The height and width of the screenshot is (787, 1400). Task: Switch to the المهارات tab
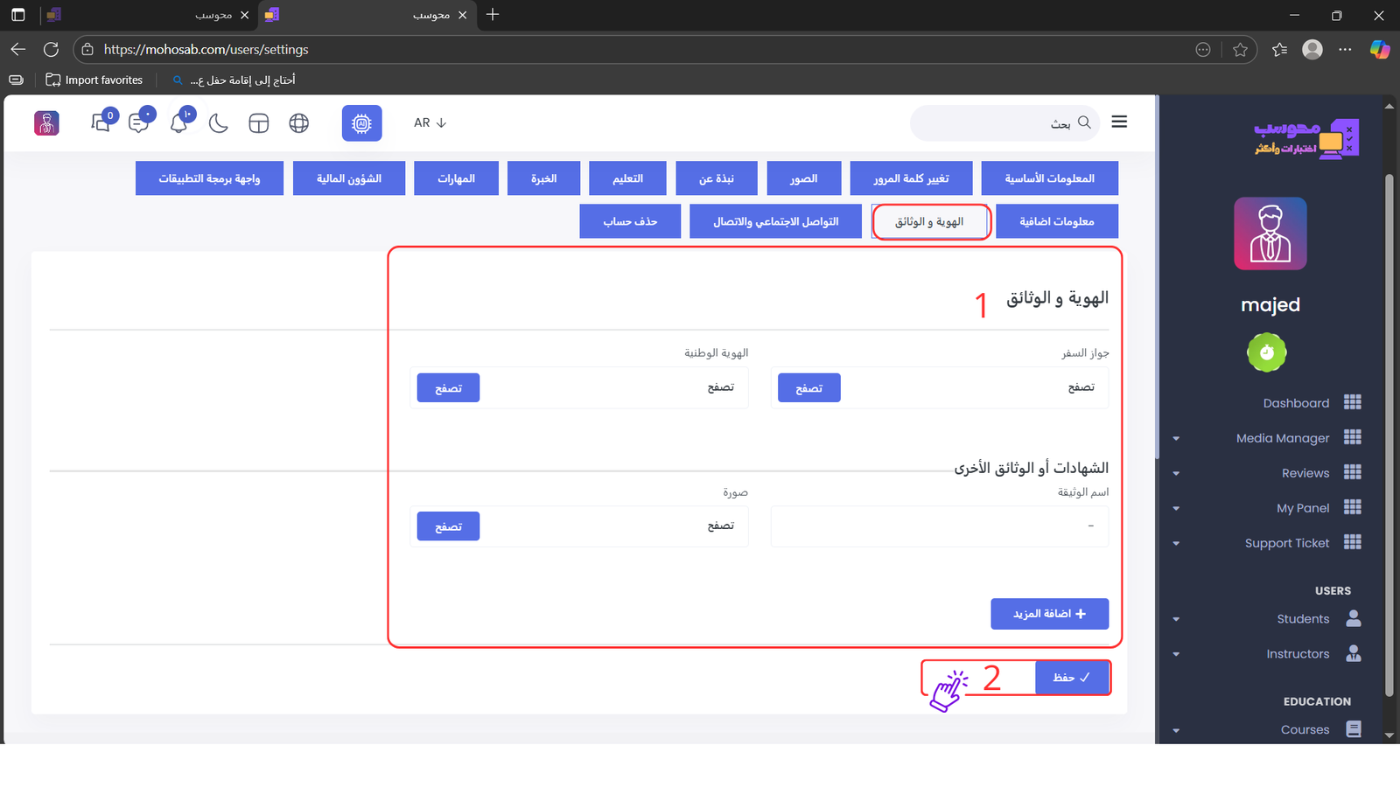pyautogui.click(x=456, y=178)
